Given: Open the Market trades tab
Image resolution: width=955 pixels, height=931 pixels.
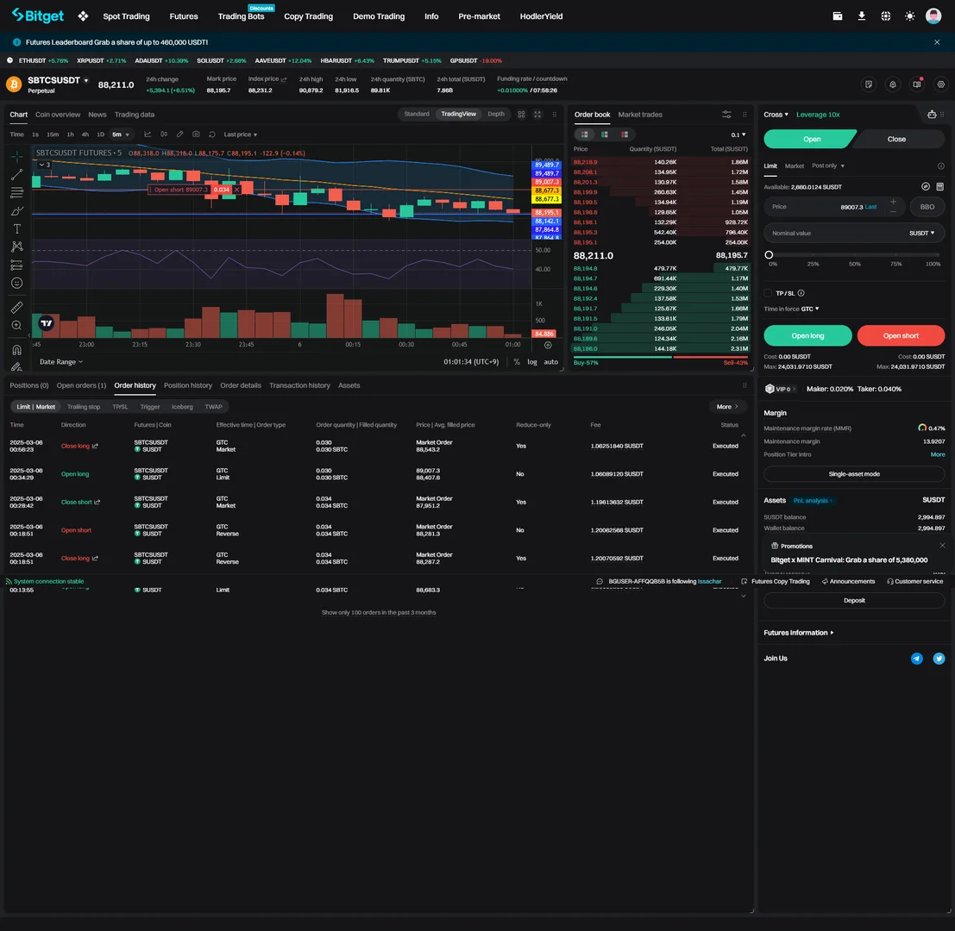Looking at the screenshot, I should (640, 115).
